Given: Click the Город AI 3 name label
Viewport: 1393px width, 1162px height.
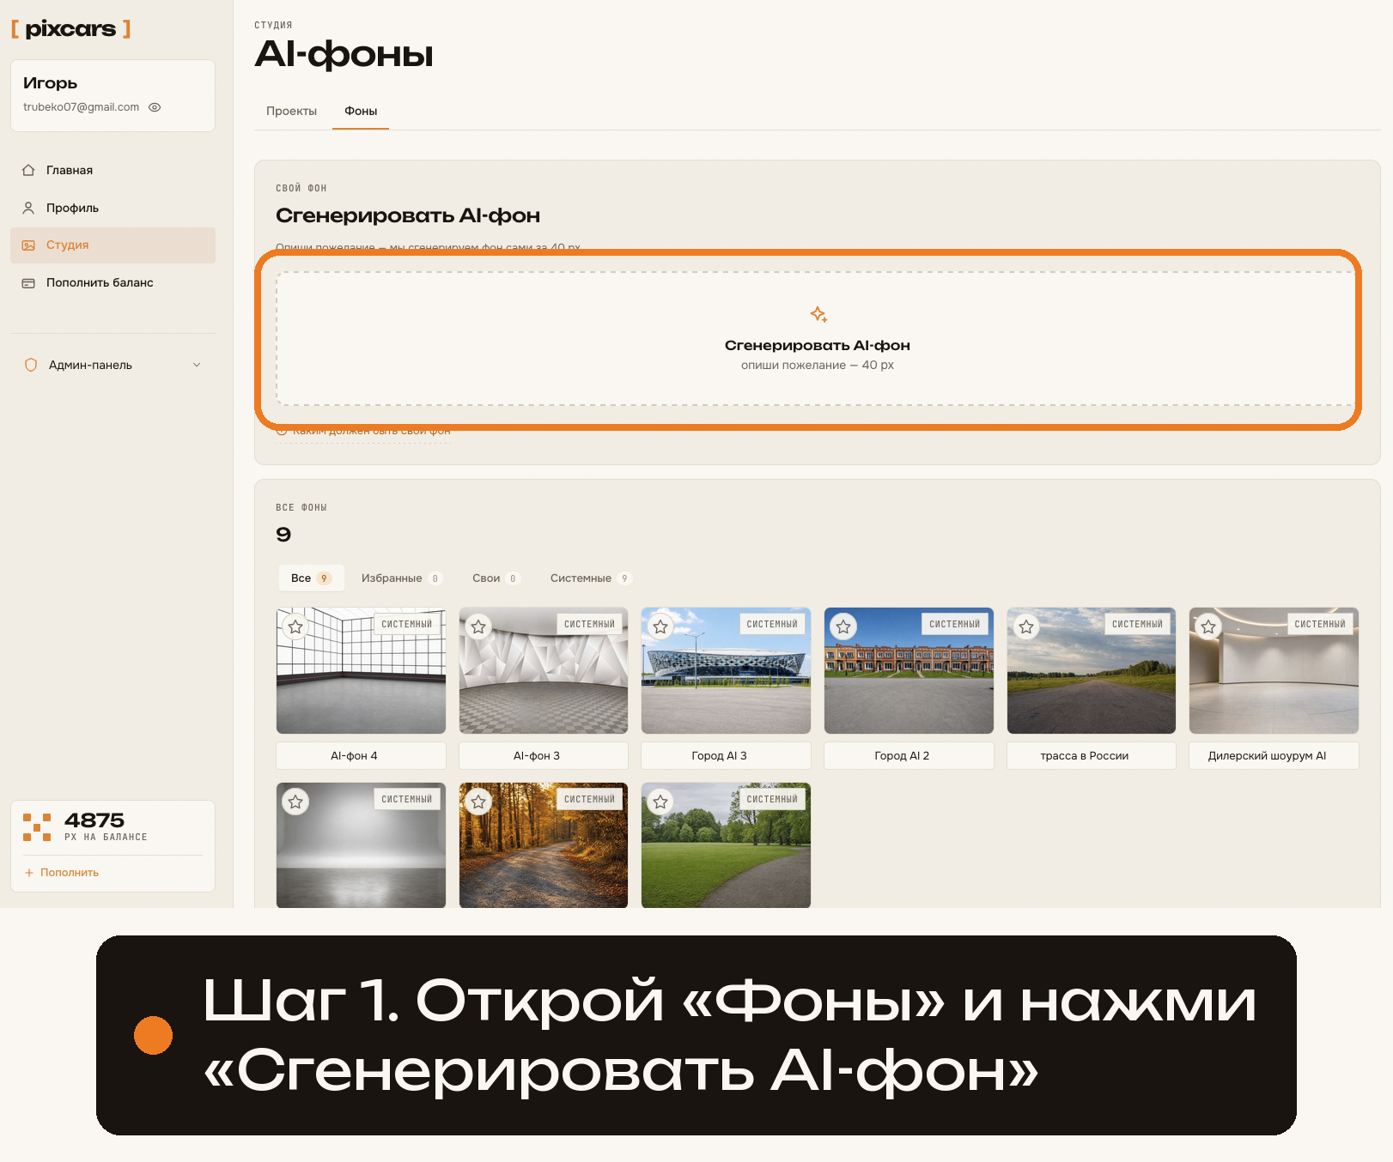Looking at the screenshot, I should [726, 756].
